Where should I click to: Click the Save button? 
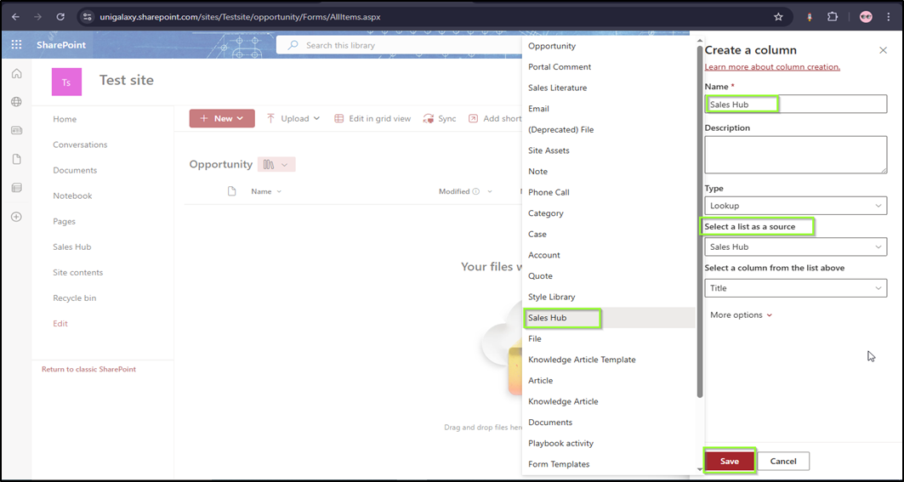coord(730,461)
